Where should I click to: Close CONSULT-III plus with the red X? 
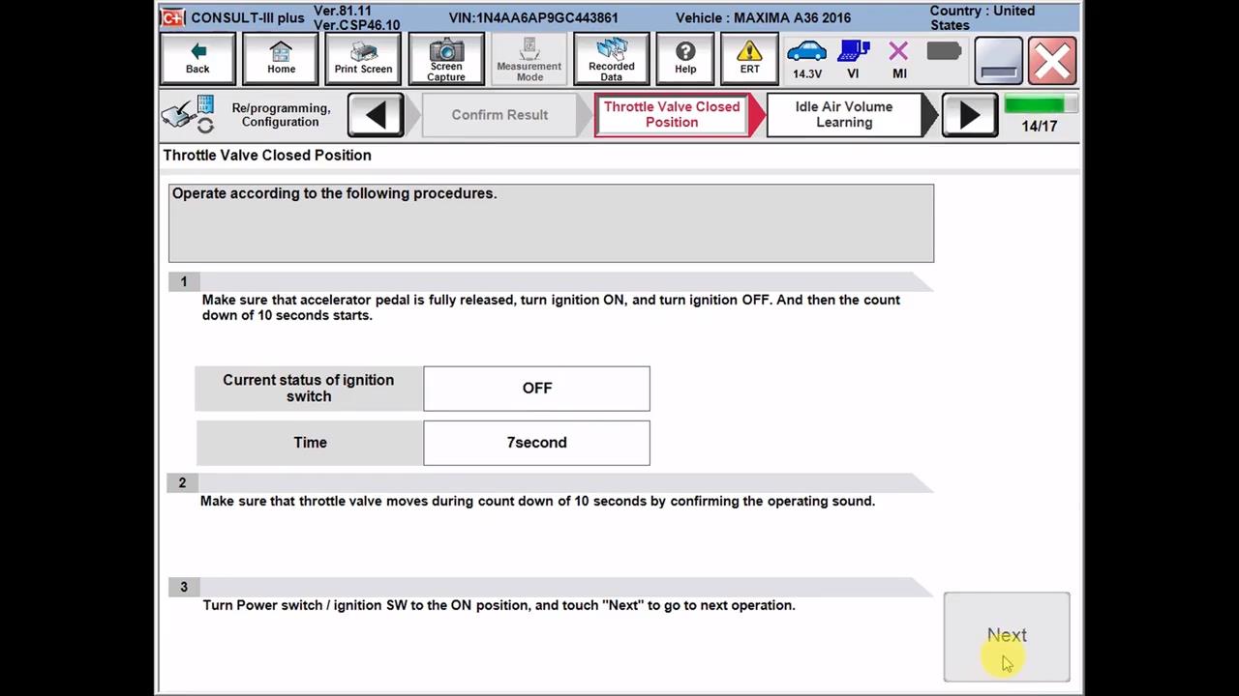(x=1052, y=60)
